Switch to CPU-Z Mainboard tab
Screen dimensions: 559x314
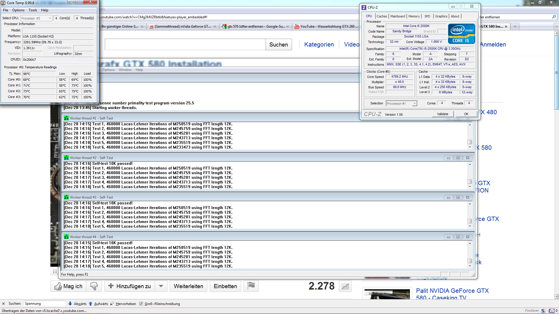[398, 16]
